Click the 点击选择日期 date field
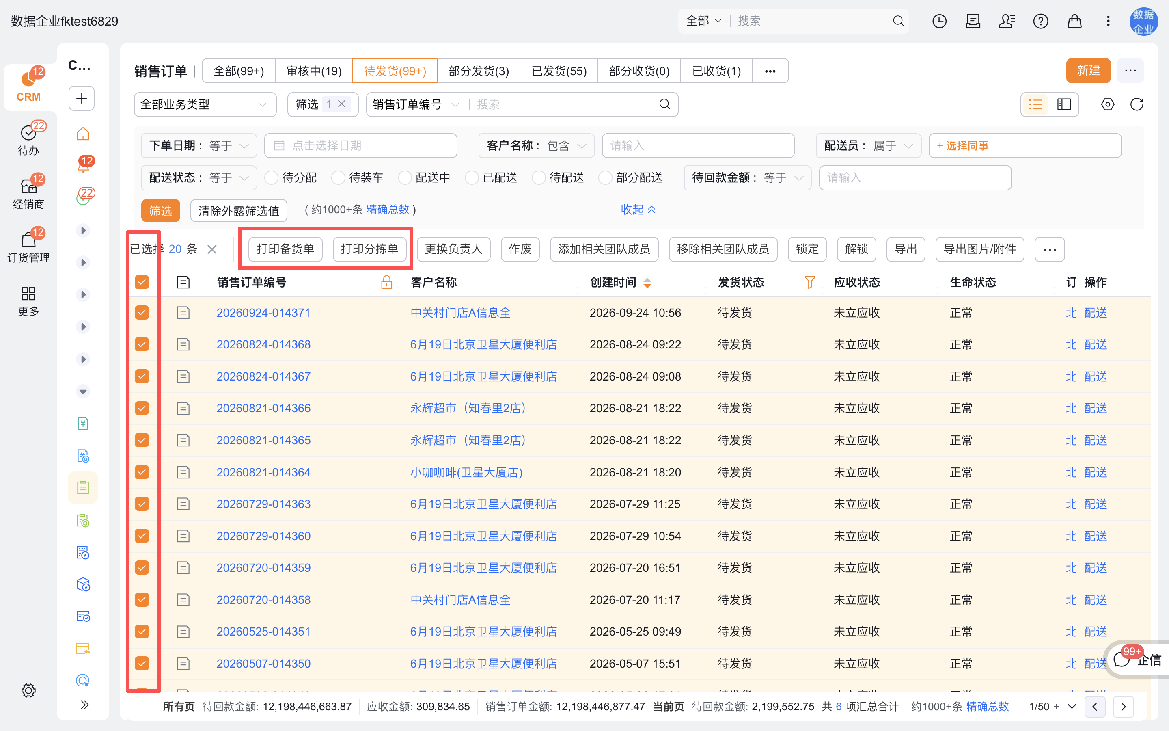Screen dimensions: 1169x731 pos(360,145)
